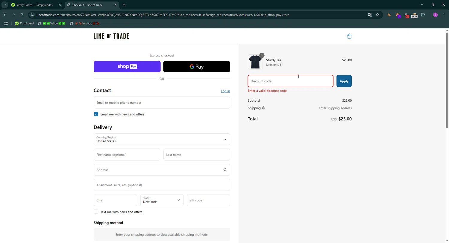Image resolution: width=449 pixels, height=243 pixels.
Task: Focus the Last name field
Action: (197, 155)
